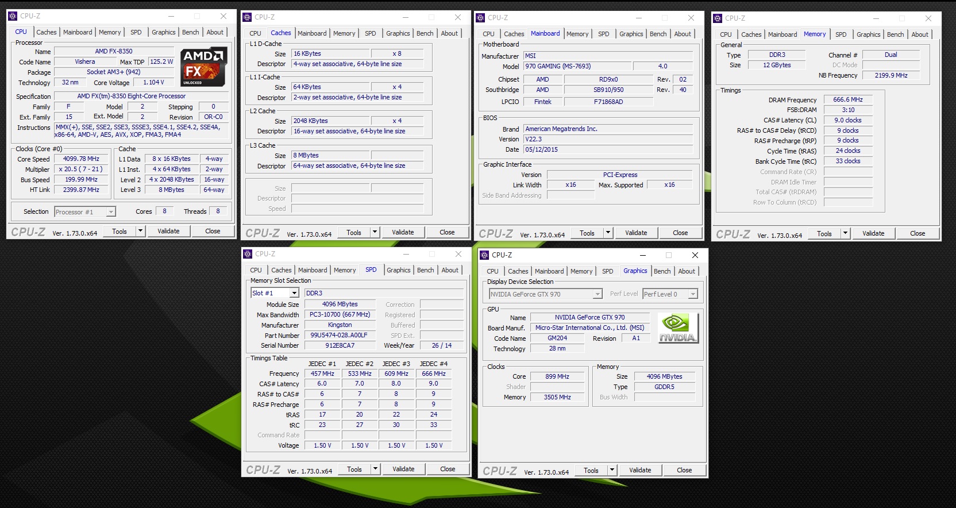Open Mainboard tab in Caches window
Viewport: 956px width, 508px height.
tap(312, 33)
